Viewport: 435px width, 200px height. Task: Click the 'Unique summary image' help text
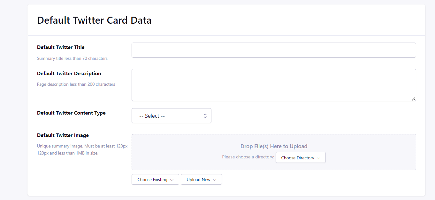pyautogui.click(x=82, y=149)
